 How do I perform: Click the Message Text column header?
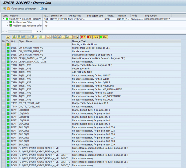[x=79, y=41]
